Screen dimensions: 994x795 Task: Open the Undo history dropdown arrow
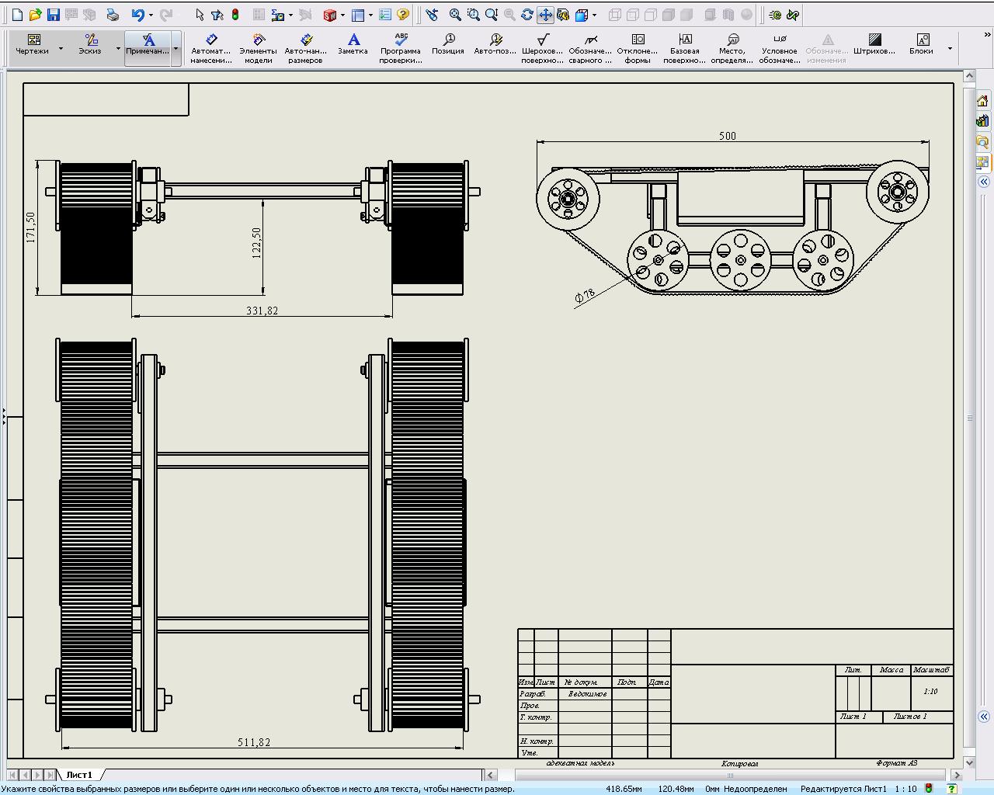coord(151,15)
